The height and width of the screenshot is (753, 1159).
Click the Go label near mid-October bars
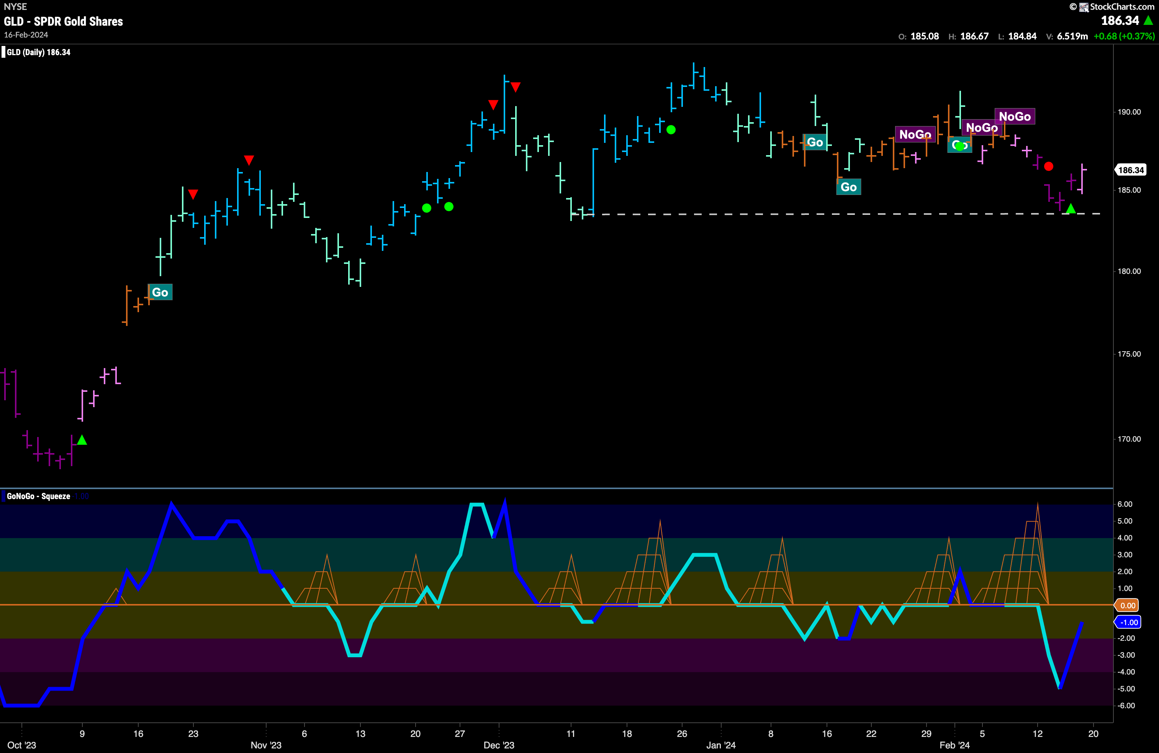[160, 292]
